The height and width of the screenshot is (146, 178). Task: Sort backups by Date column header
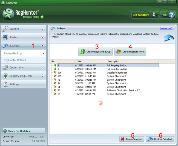90,62
